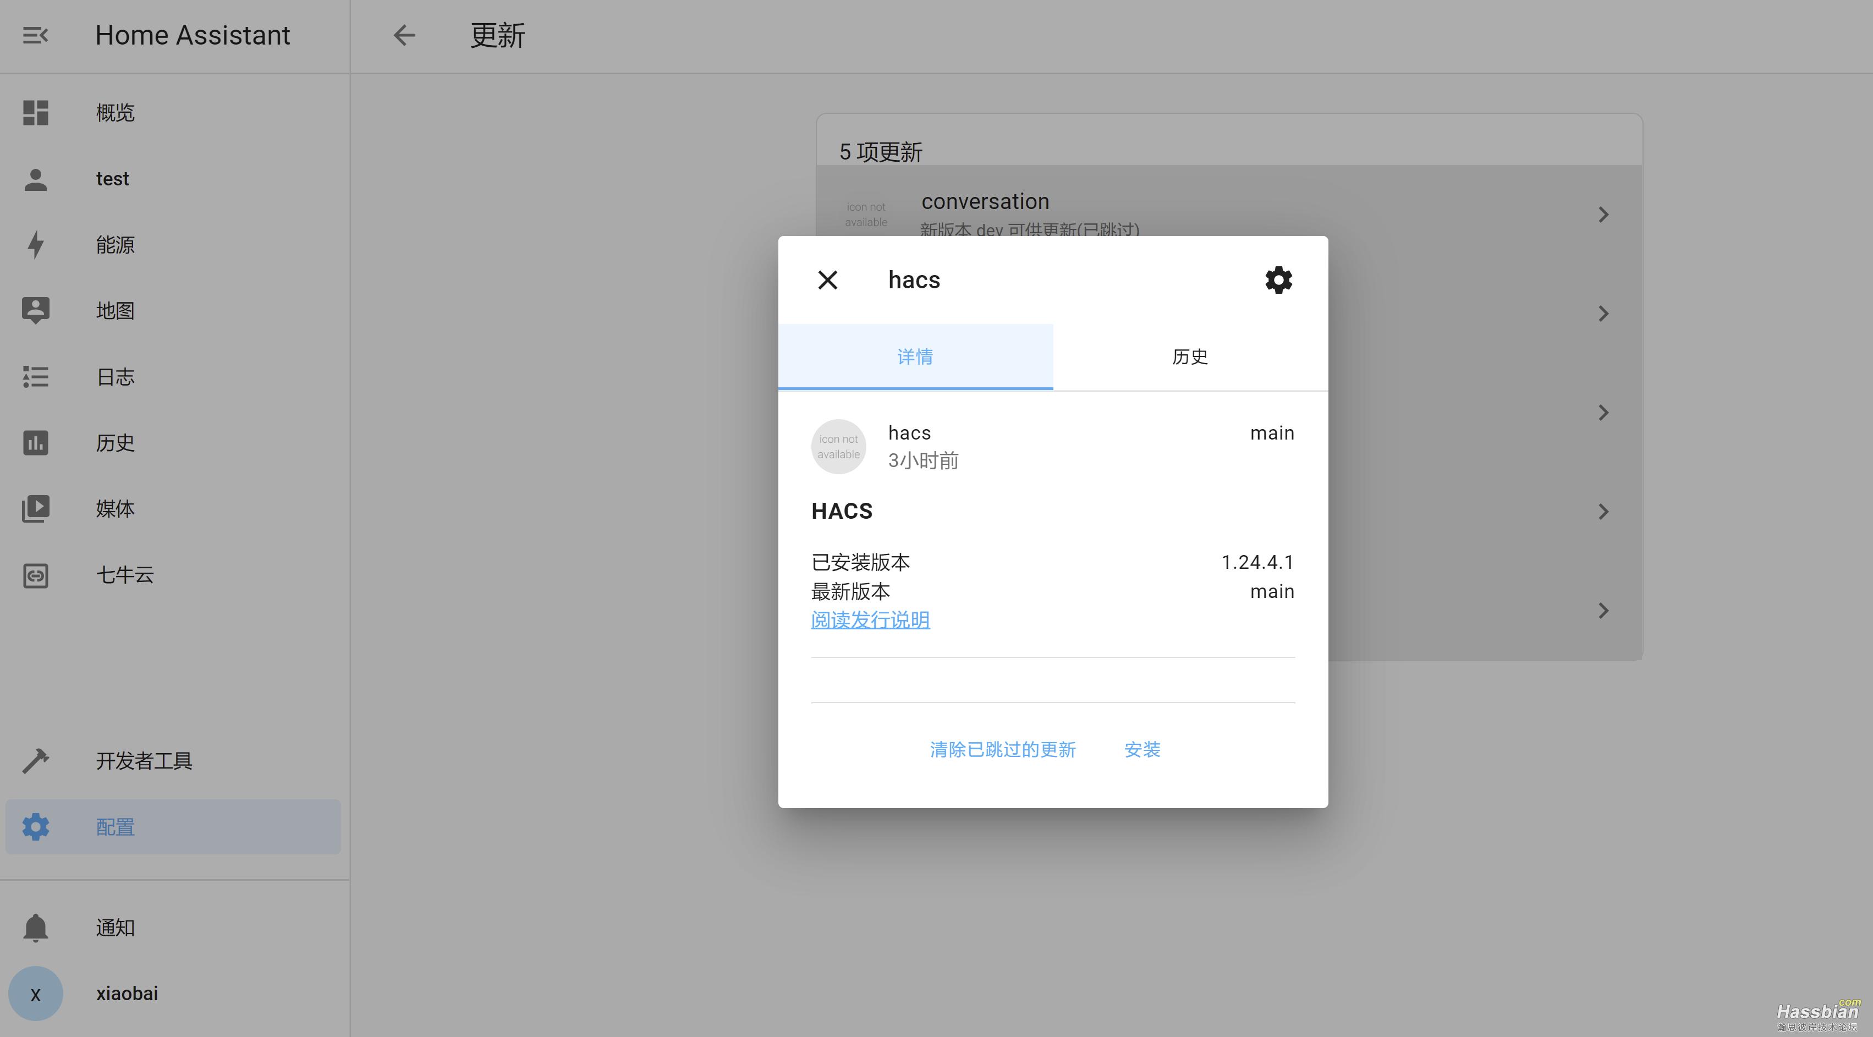1873x1037 pixels.
Task: Click the hacs icon-not-available placeholder
Action: [x=838, y=447]
